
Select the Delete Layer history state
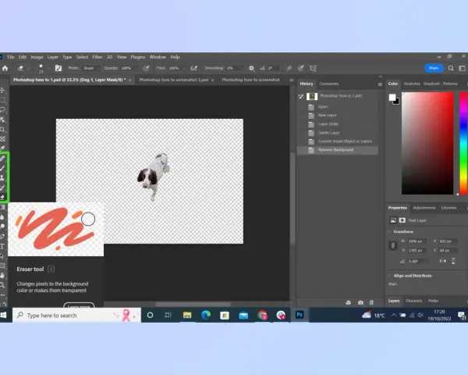click(338, 133)
